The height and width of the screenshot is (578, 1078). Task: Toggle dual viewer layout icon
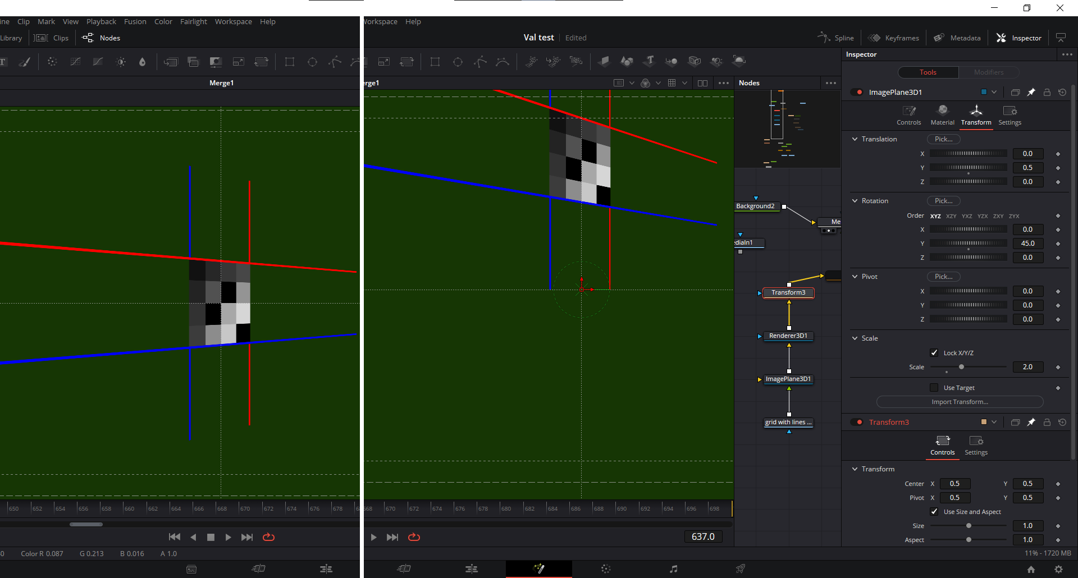pos(702,83)
